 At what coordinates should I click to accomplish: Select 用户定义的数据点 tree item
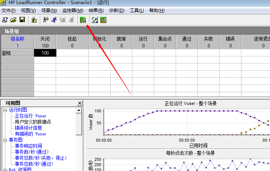[33, 122]
